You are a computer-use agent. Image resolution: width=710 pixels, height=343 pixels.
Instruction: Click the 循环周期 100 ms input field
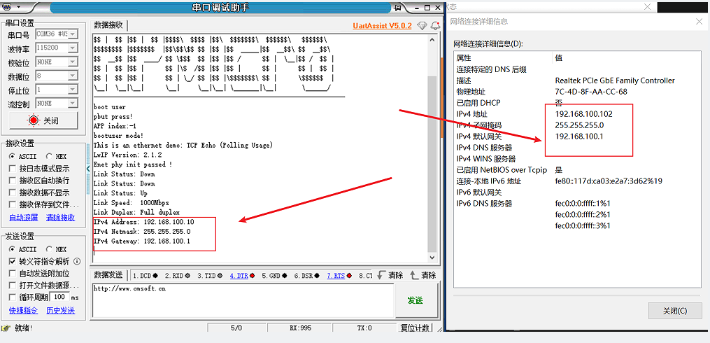(x=59, y=297)
